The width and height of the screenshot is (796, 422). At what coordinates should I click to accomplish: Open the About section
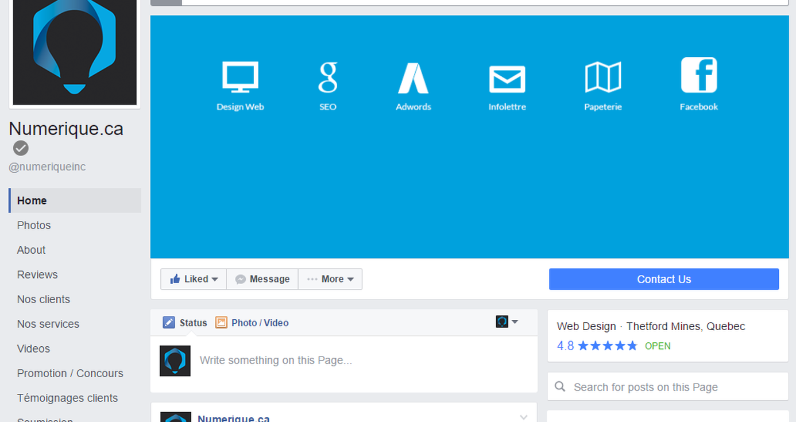pyautogui.click(x=31, y=250)
